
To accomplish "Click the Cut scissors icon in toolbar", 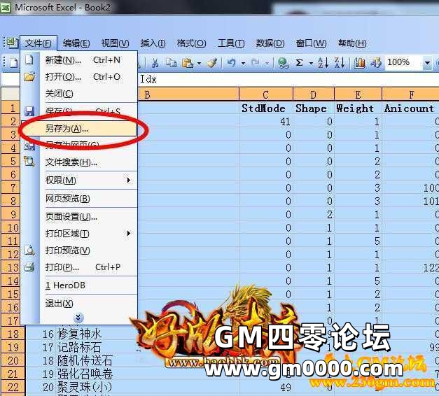I will coord(154,62).
